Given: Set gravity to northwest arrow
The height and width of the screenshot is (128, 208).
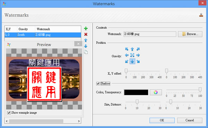Looking at the screenshot, I should (x=127, y=49).
